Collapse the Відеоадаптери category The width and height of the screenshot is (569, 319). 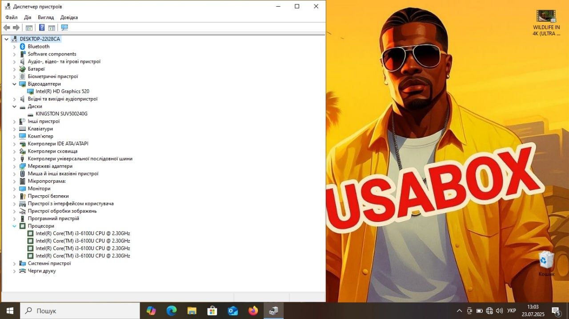(14, 84)
